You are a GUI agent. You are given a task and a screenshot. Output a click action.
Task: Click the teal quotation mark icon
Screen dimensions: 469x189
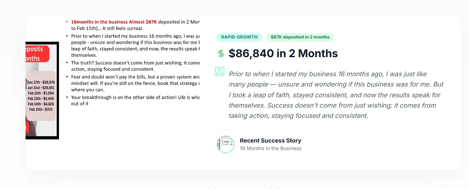point(220,72)
